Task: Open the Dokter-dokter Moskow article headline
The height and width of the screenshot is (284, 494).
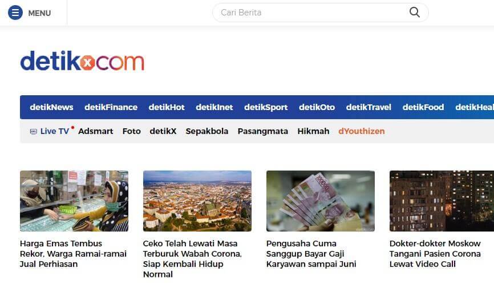Action: point(435,254)
